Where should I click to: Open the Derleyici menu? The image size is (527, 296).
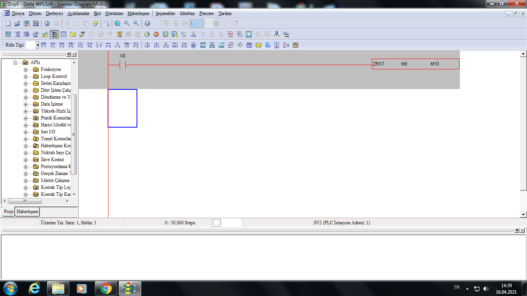(x=54, y=13)
